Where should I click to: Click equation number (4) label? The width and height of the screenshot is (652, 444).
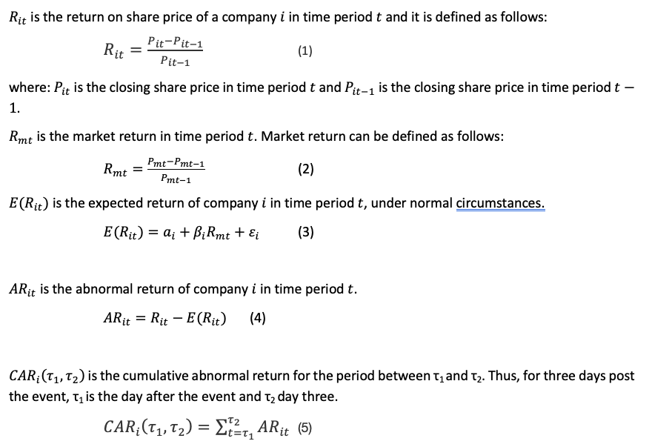[257, 318]
